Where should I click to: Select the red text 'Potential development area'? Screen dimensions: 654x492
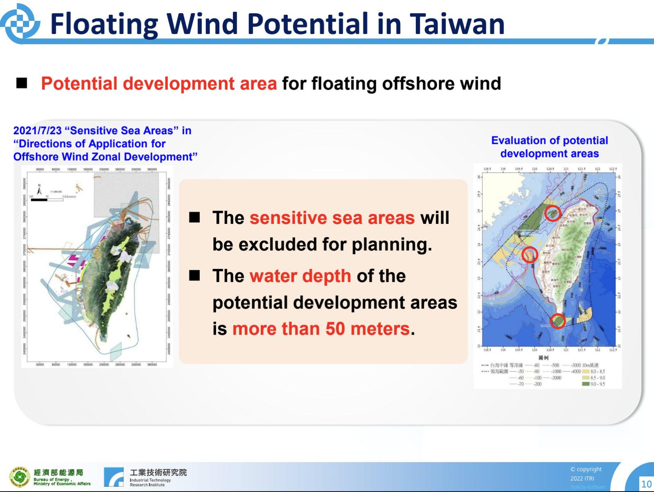(x=159, y=83)
